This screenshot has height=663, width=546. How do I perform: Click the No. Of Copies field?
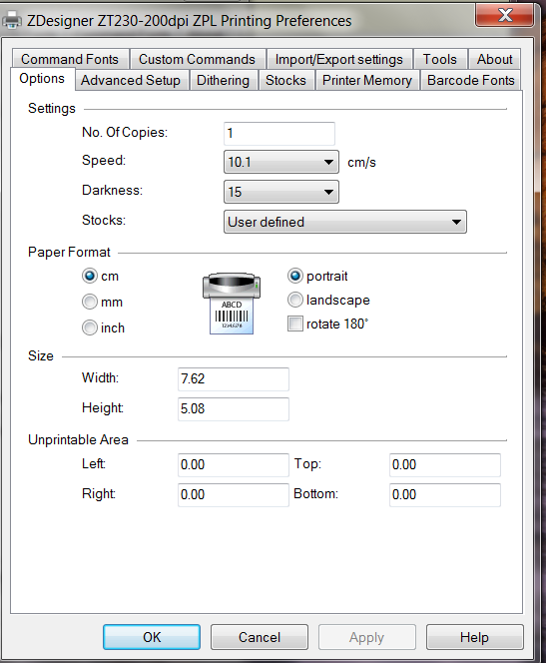[x=279, y=134]
